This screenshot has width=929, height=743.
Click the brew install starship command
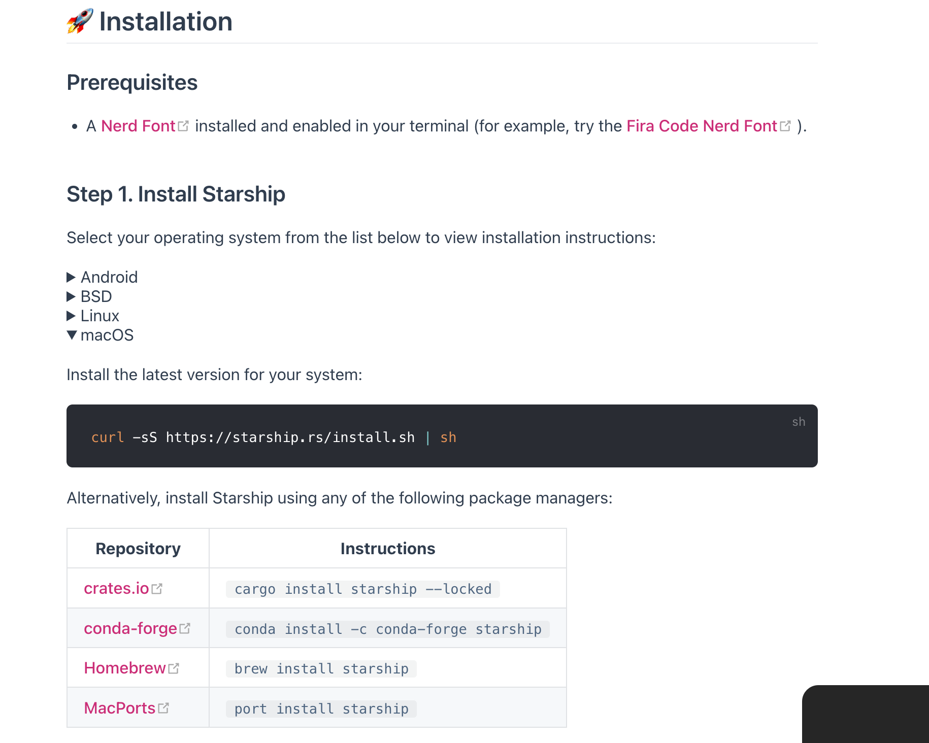[x=321, y=669]
